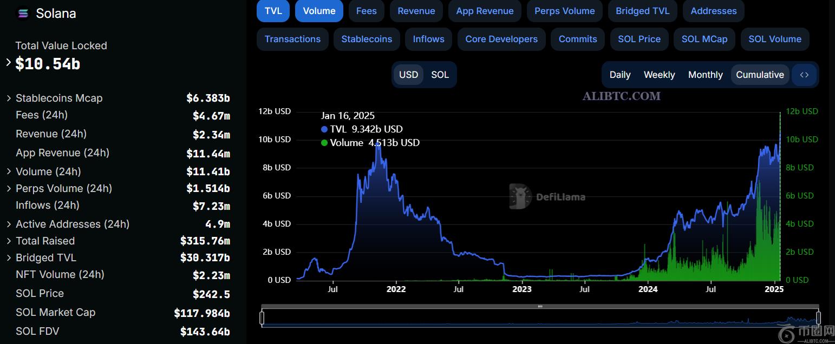Click the Jan 16, 2025 tooltip date
Image resolution: width=835 pixels, height=344 pixels.
(x=348, y=115)
